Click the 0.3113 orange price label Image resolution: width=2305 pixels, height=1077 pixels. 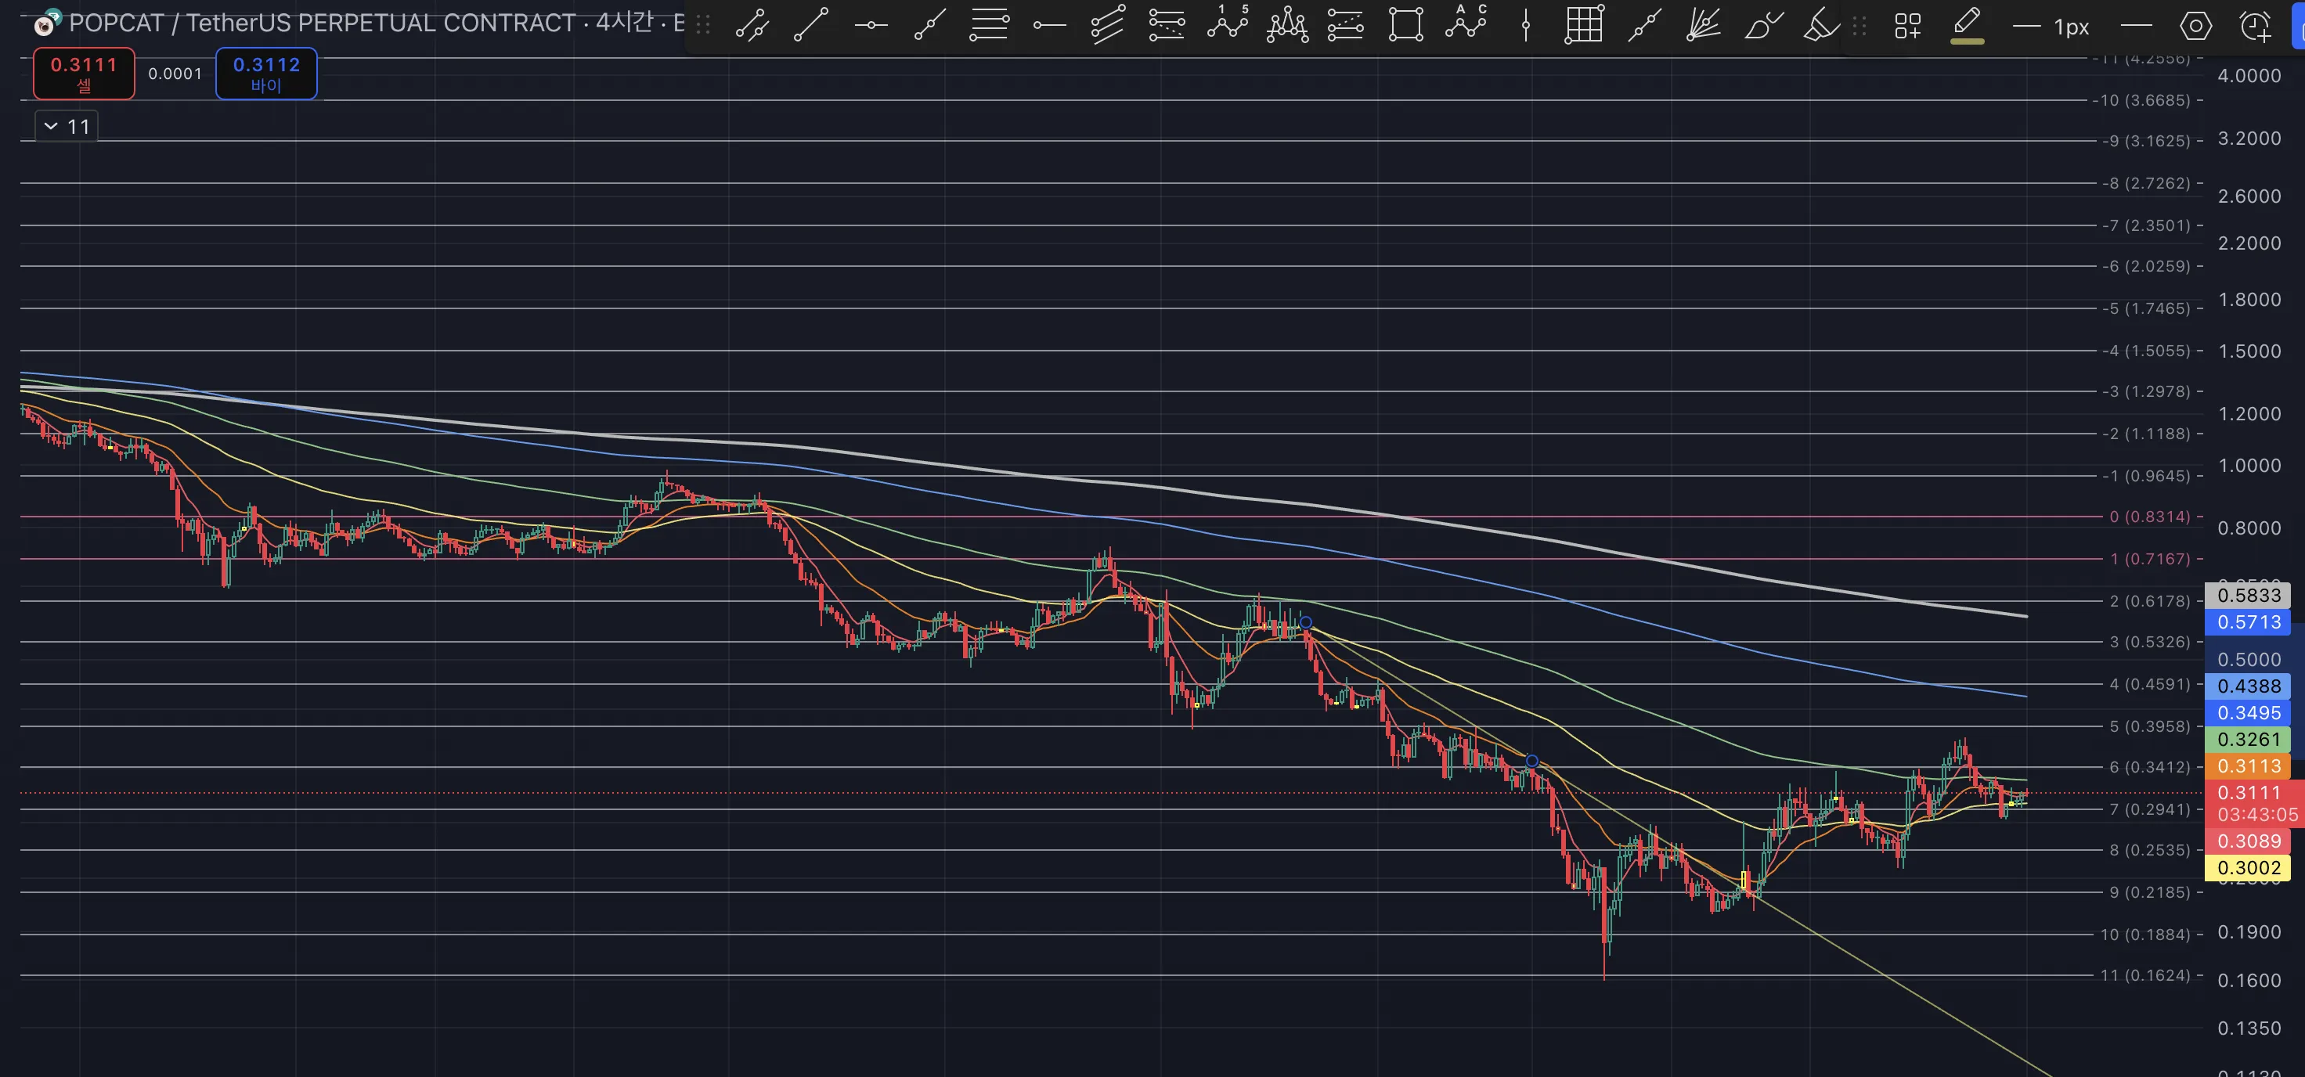click(x=2249, y=766)
